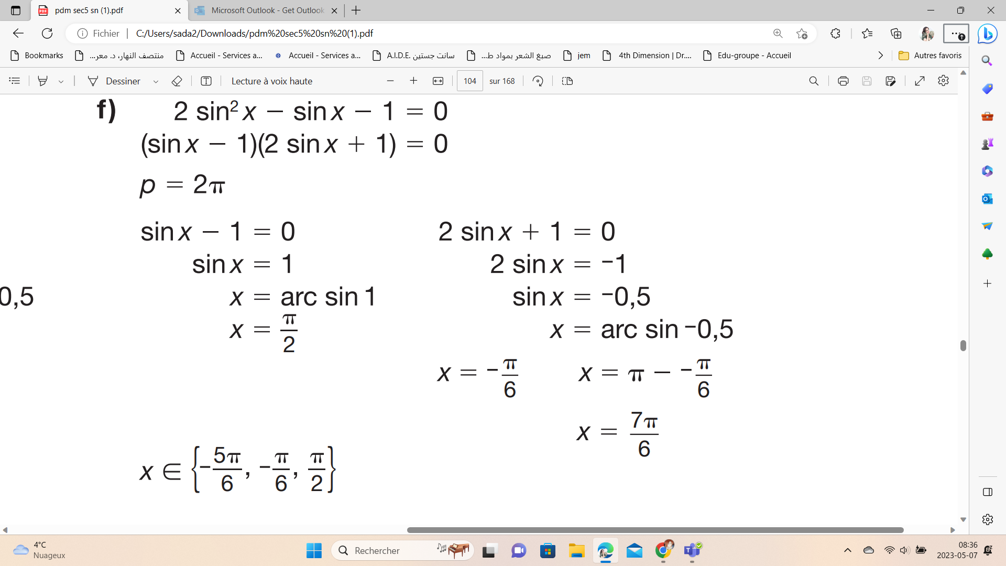Viewport: 1006px width, 566px height.
Task: Zoom in the PDF page
Action: [x=413, y=81]
